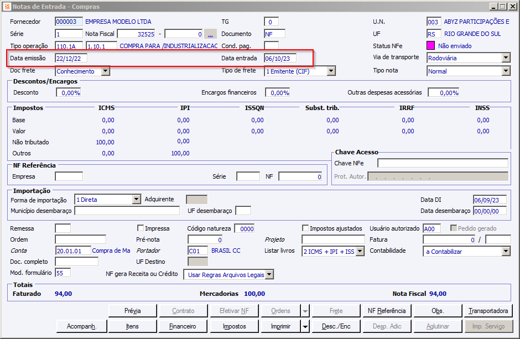The image size is (520, 339).
Task: Select the Data emissão date field
Action: tap(71, 58)
